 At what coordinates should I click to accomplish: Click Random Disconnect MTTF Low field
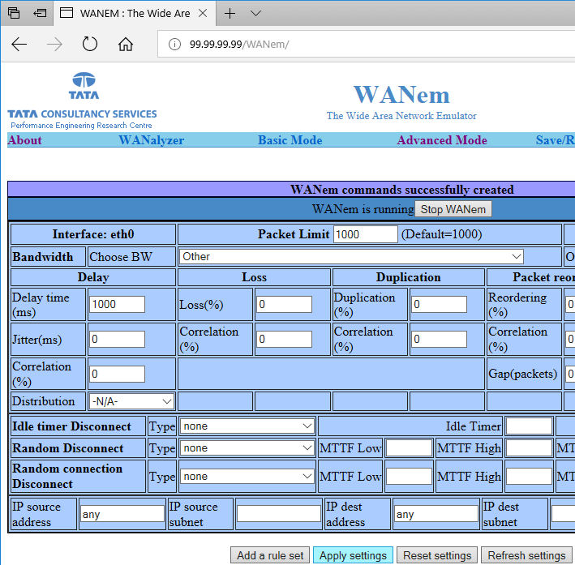point(409,448)
